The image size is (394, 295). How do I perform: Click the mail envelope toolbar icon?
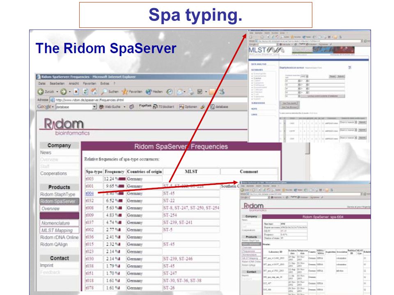(x=180, y=92)
